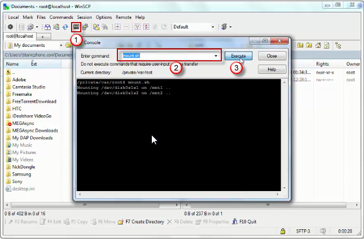Open the Remote menu
This screenshot has height=239, width=364.
[x=123, y=17]
